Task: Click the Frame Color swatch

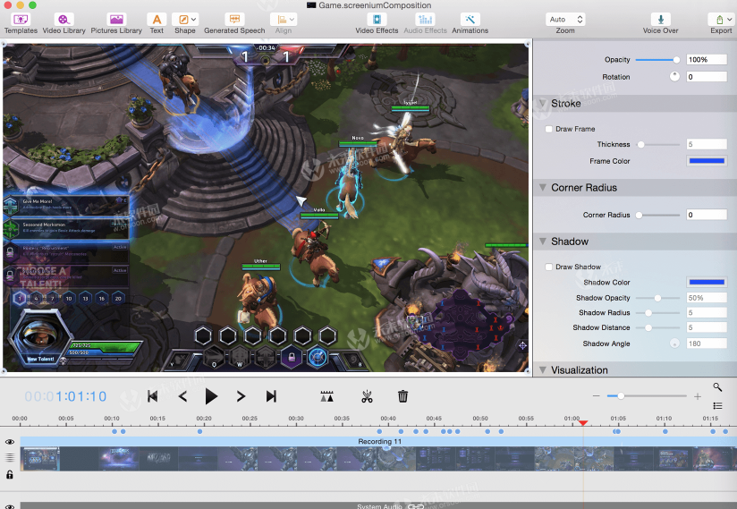Action: (706, 161)
